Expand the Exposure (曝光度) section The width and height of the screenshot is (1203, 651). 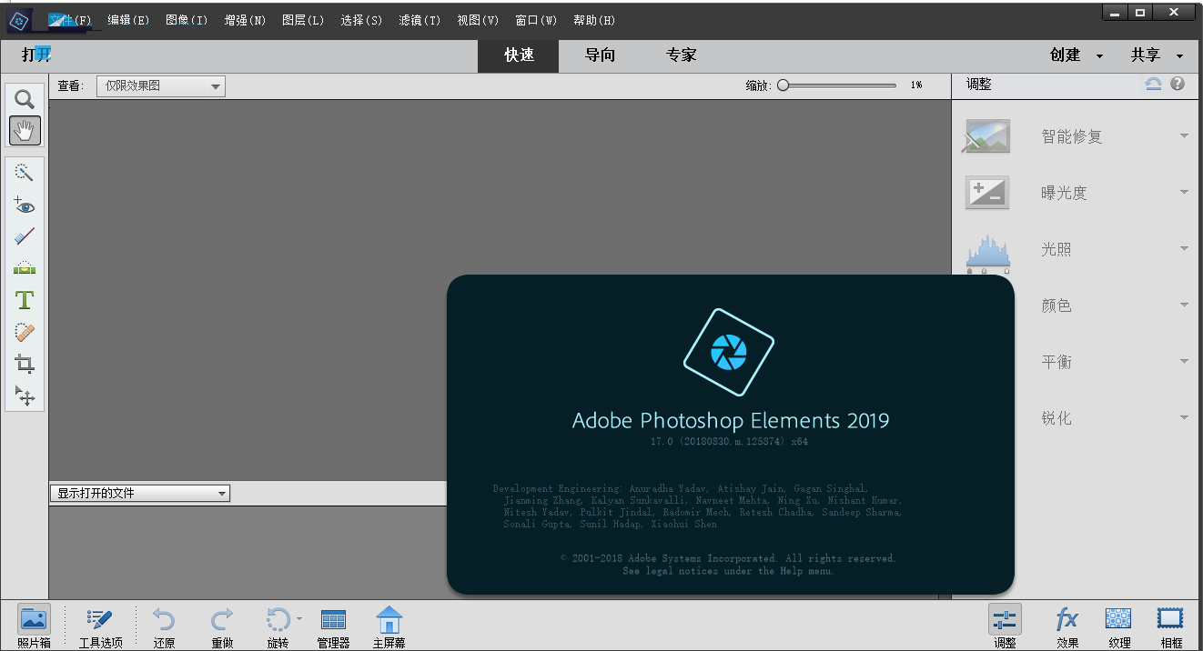point(1184,193)
